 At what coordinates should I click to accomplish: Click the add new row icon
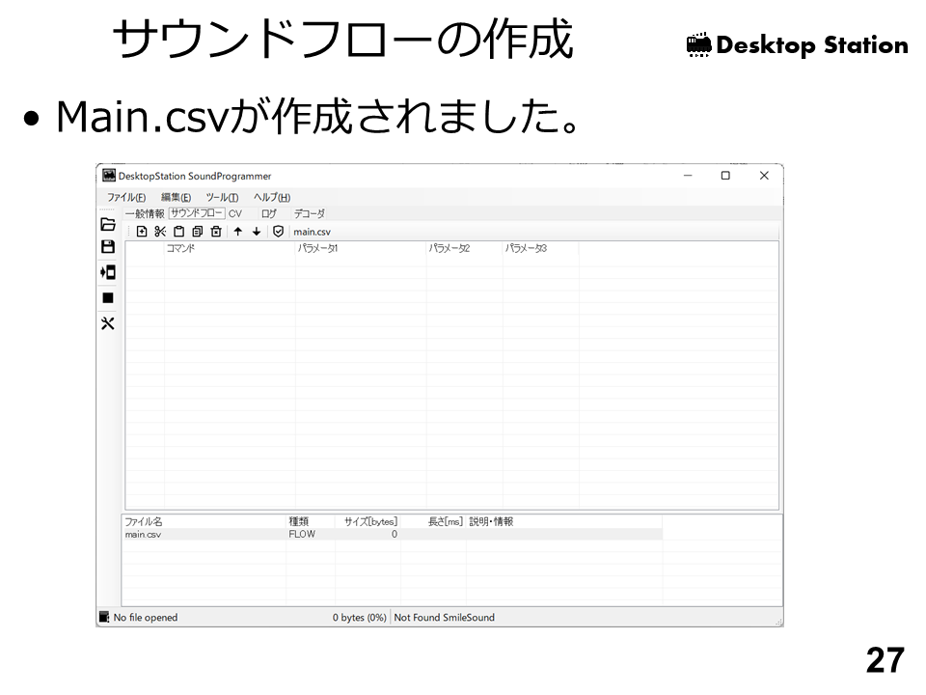(142, 232)
